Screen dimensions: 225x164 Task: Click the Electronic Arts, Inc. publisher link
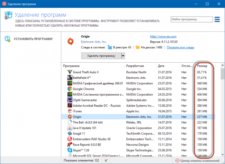point(94,42)
